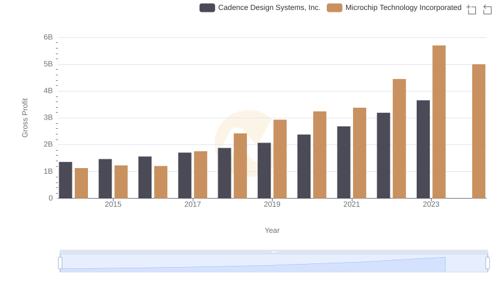
Task: Click the 2020 Microchip bar
Action: 319,155
